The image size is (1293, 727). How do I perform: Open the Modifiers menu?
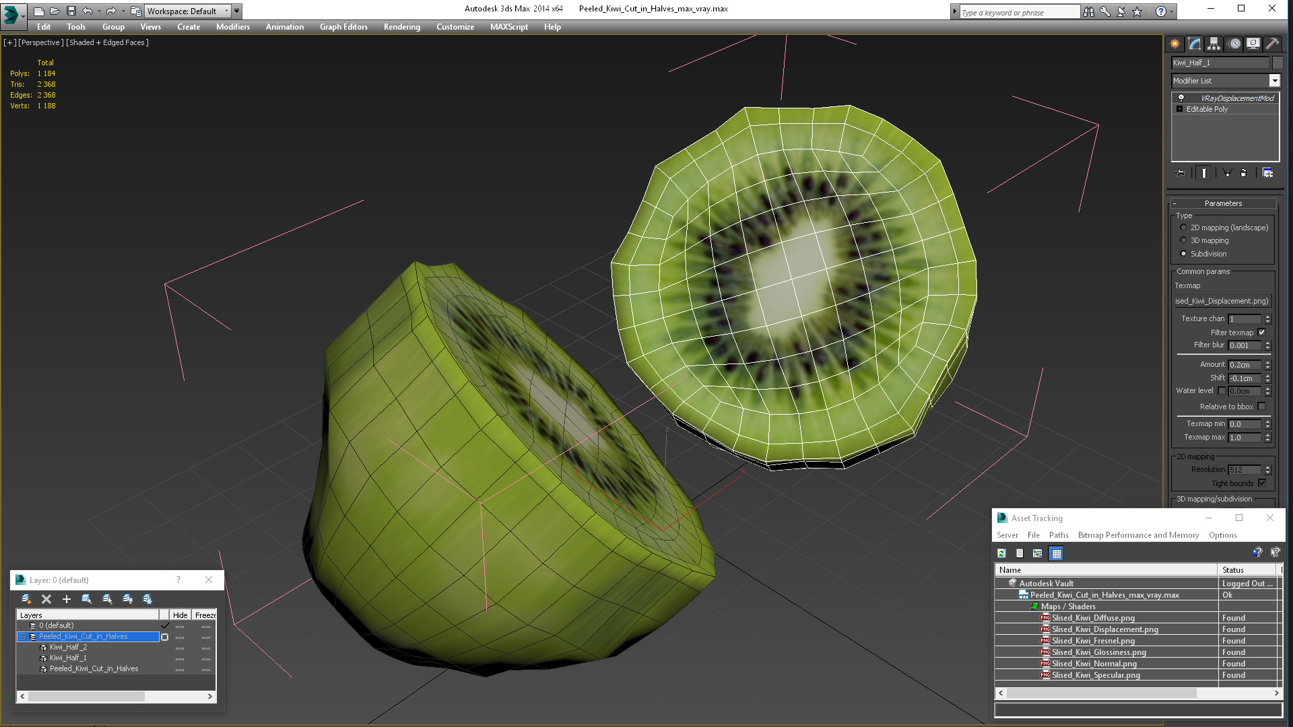[232, 27]
